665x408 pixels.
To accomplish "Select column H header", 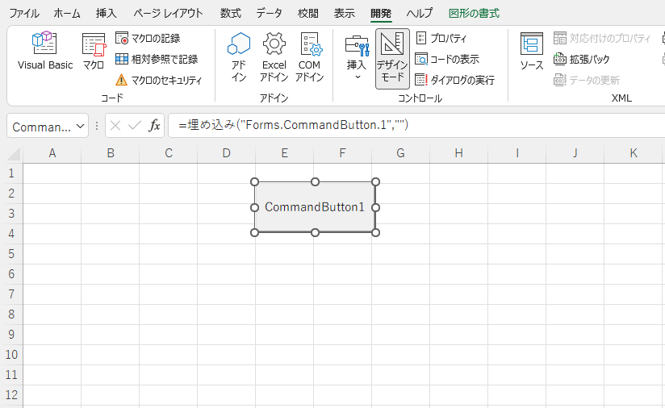I will tap(459, 153).
